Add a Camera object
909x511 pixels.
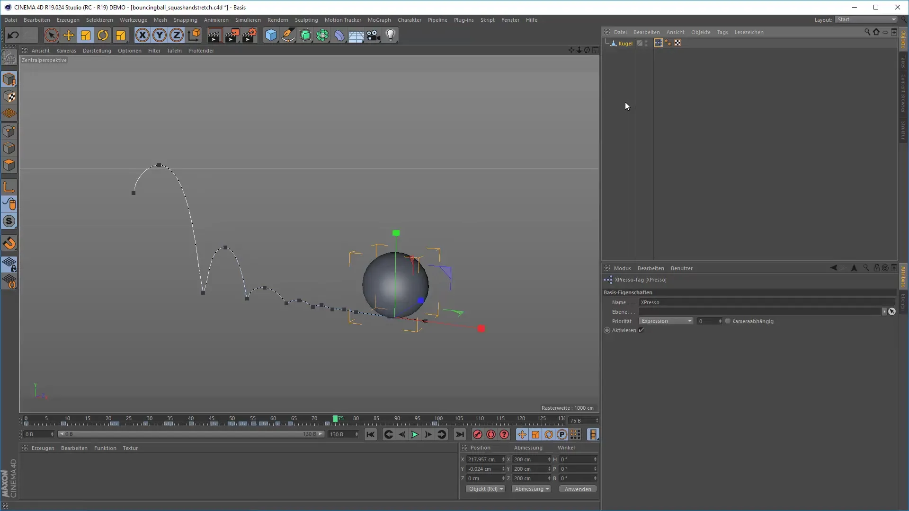pyautogui.click(x=374, y=35)
